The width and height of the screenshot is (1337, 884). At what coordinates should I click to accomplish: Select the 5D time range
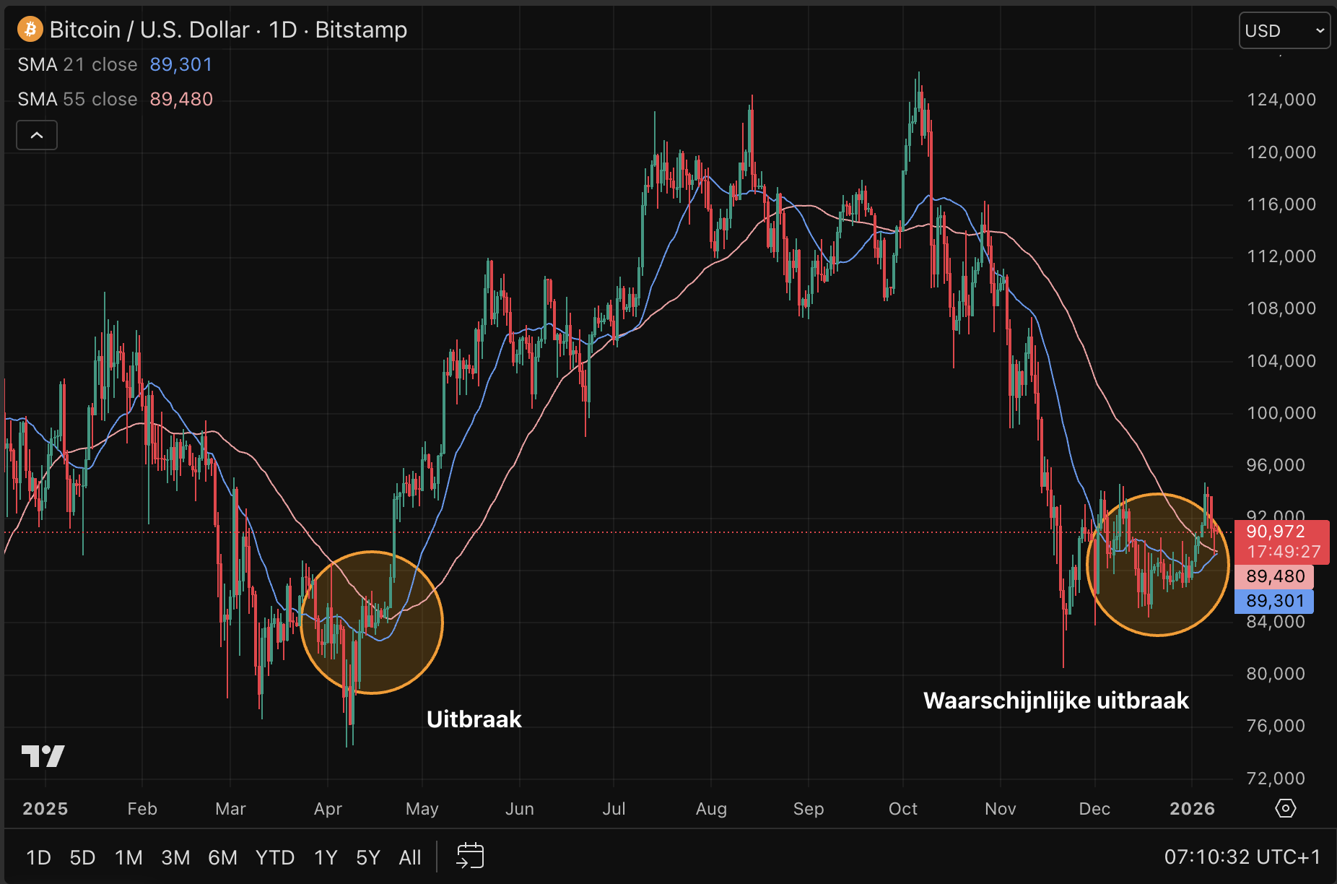82,857
